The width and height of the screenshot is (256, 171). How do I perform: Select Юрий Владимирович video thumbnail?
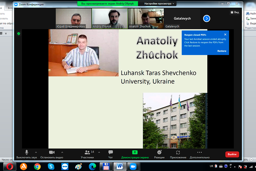pyautogui.click(x=73, y=19)
